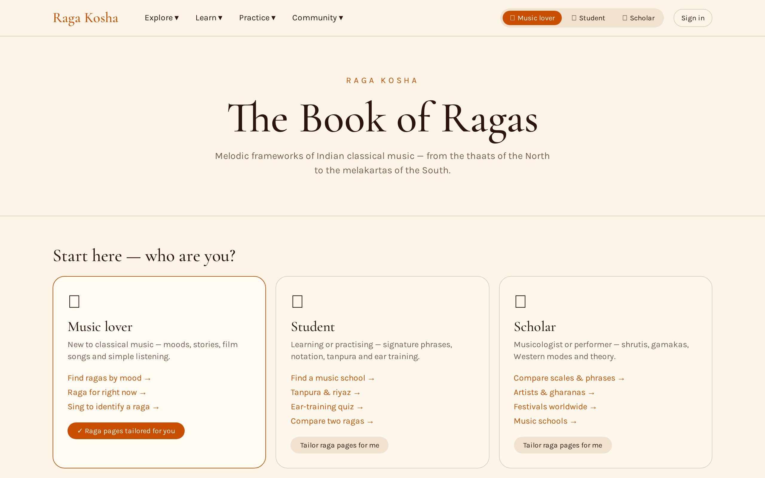Open Music schools link in Scholar card

pyautogui.click(x=545, y=421)
